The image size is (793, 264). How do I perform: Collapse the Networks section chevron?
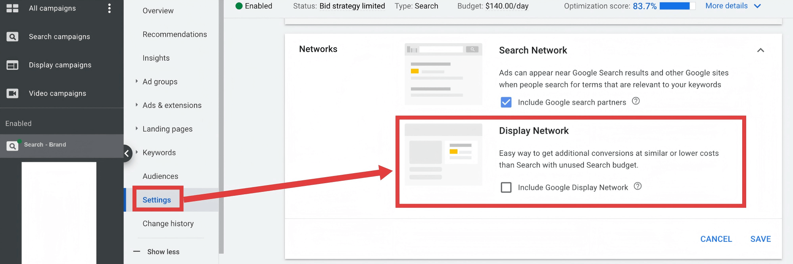tap(760, 50)
